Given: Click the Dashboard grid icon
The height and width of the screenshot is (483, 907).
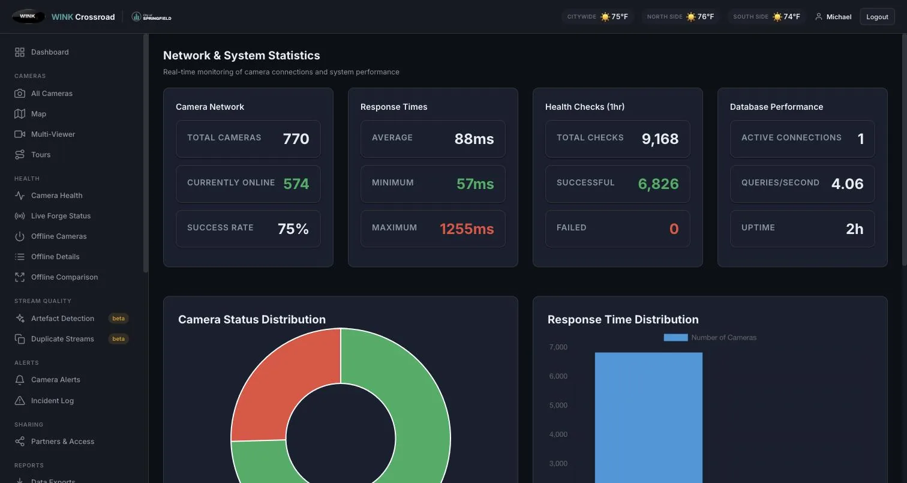Looking at the screenshot, I should [x=20, y=52].
